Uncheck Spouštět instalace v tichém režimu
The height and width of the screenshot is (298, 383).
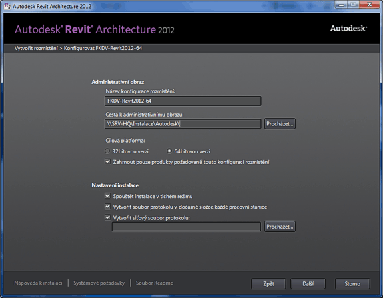pyautogui.click(x=107, y=196)
